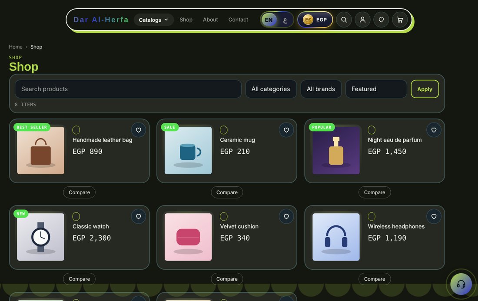This screenshot has width=478, height=301.
Task: Open the About page
Action: (x=210, y=20)
